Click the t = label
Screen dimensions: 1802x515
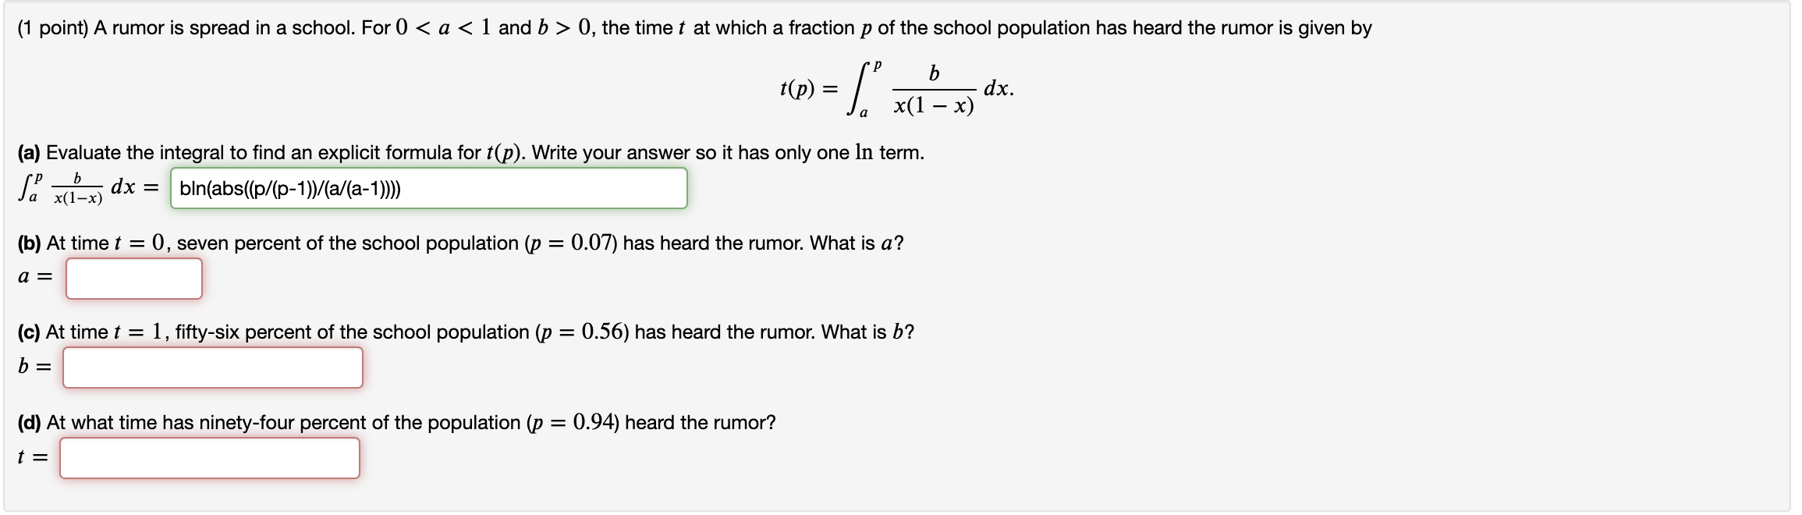point(30,459)
